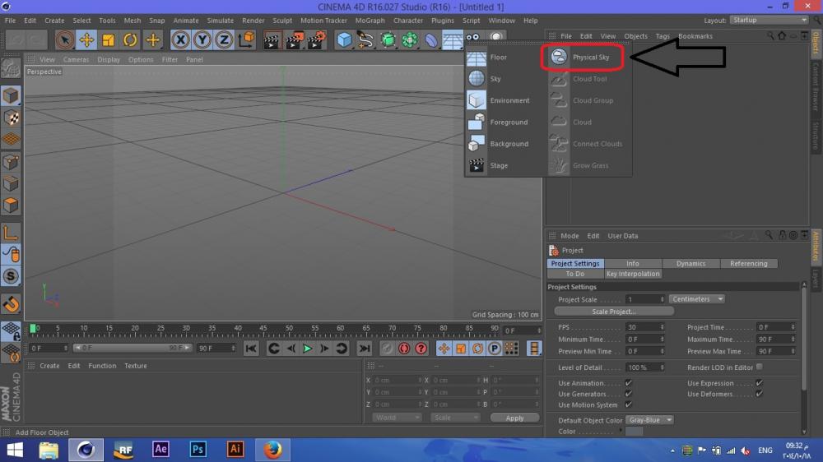Viewport: 823px width, 462px height.
Task: Switch to the Referencing tab
Action: pos(748,264)
